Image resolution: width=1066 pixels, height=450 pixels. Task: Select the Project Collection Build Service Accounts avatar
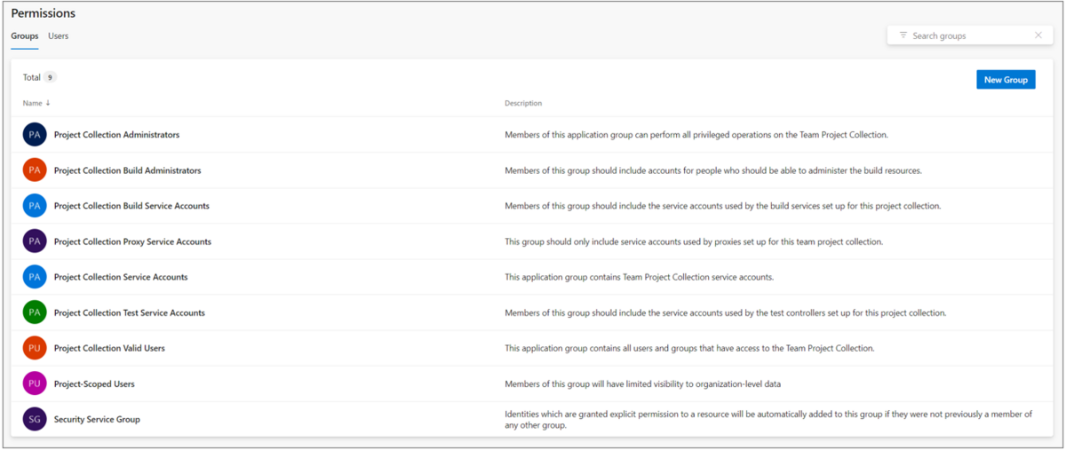[x=35, y=206]
